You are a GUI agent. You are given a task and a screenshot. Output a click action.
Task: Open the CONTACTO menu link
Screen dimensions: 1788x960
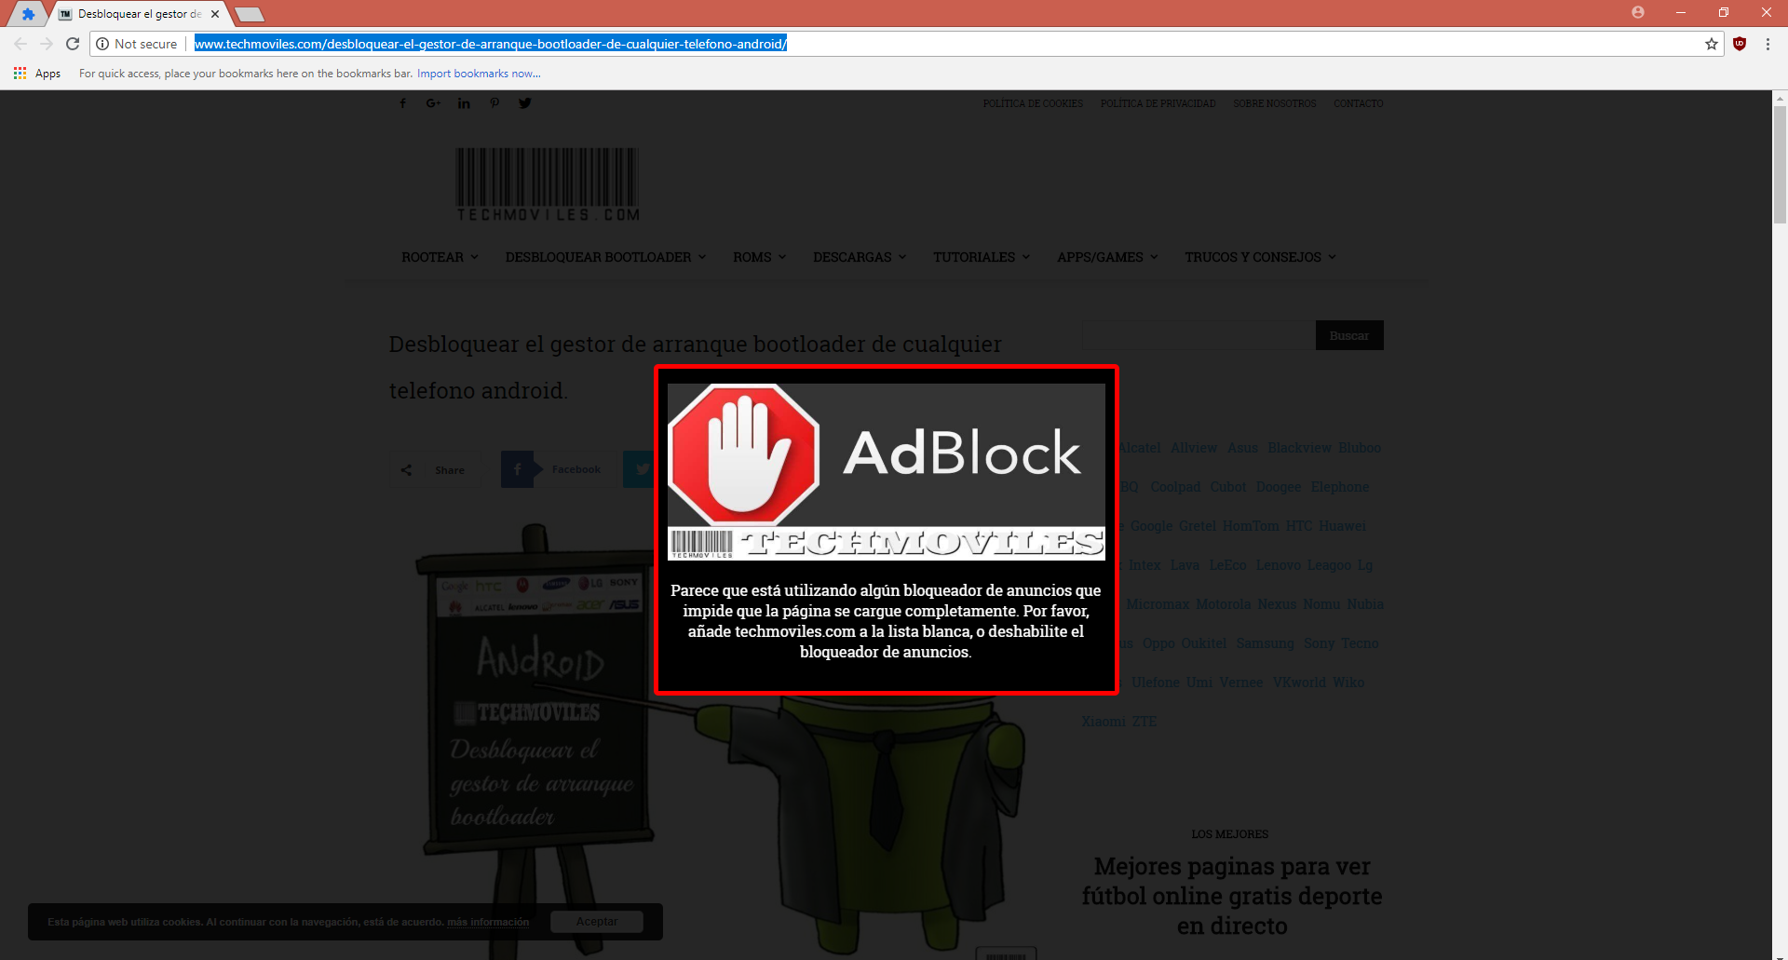[x=1359, y=103]
